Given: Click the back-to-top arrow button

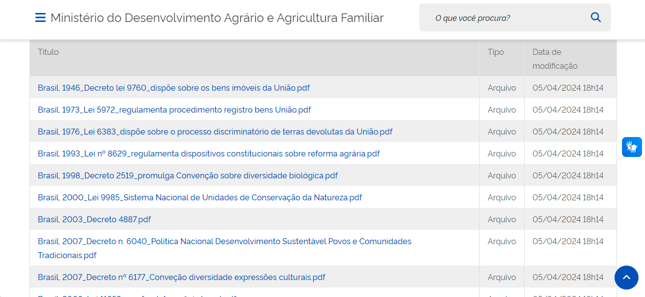Looking at the screenshot, I should (627, 278).
